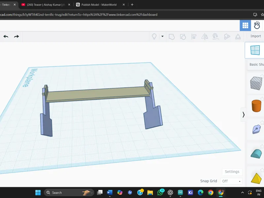This screenshot has height=198, width=264.
Task: Click the Mirror tool icon
Action: (205, 37)
